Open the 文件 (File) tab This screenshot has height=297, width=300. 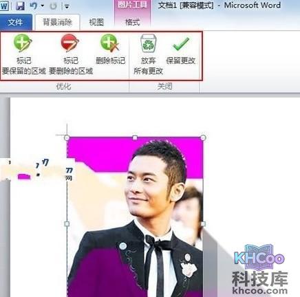[16, 22]
